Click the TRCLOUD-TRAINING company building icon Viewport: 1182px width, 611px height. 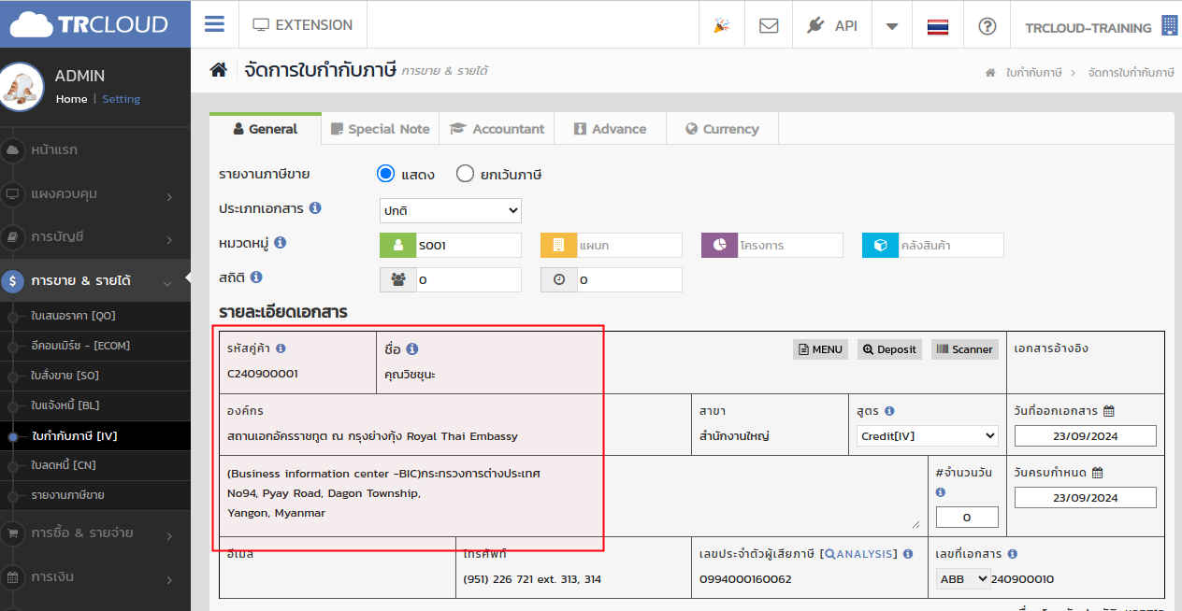click(x=1169, y=25)
